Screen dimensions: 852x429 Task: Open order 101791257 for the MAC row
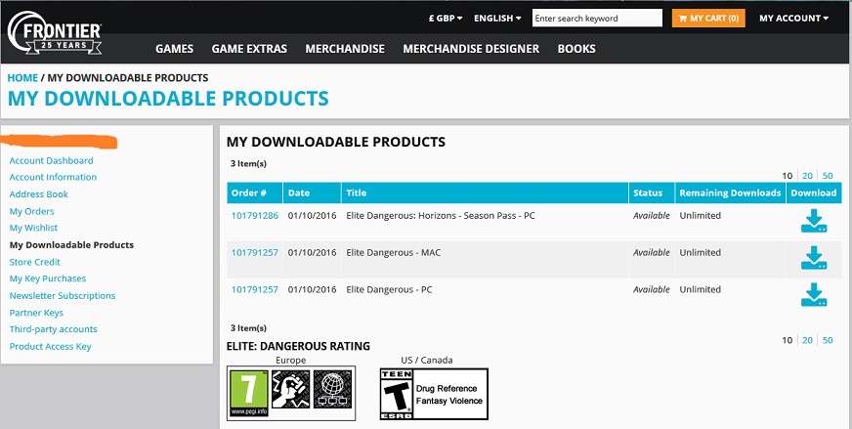255,252
